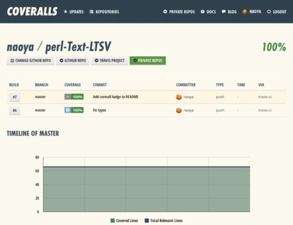The height and width of the screenshot is (225, 293).
Task: Open the Blog speech bubble icon
Action: [x=224, y=12]
